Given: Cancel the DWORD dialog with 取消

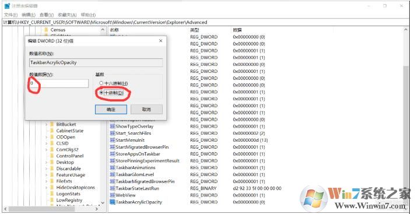Looking at the screenshot, I should 146,110.
